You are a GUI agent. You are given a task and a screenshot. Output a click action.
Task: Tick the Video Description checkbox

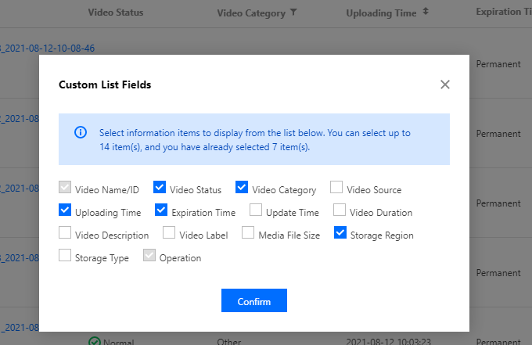(x=65, y=232)
